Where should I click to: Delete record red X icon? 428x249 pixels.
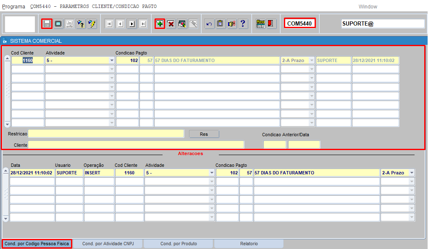(x=171, y=24)
